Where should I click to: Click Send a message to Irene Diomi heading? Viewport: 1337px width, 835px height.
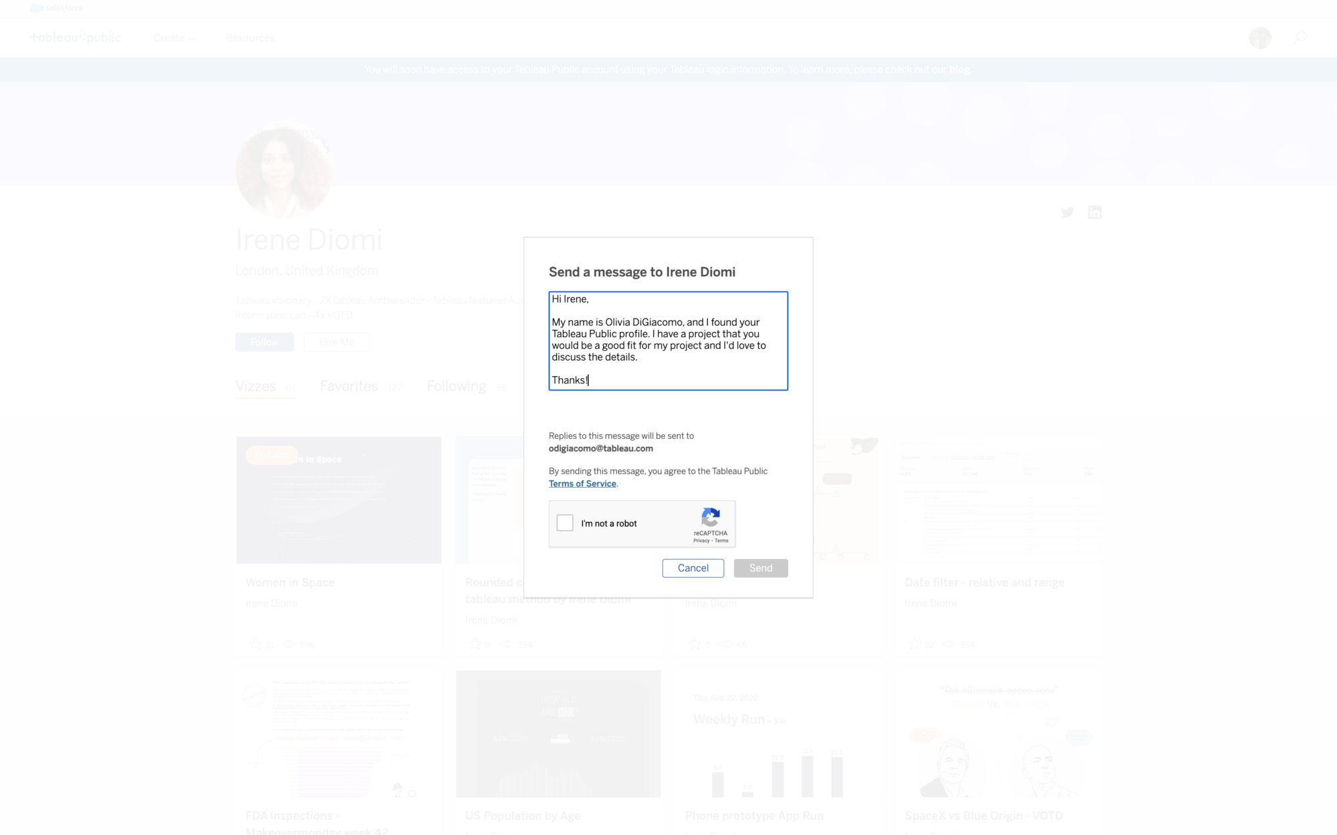(x=642, y=272)
